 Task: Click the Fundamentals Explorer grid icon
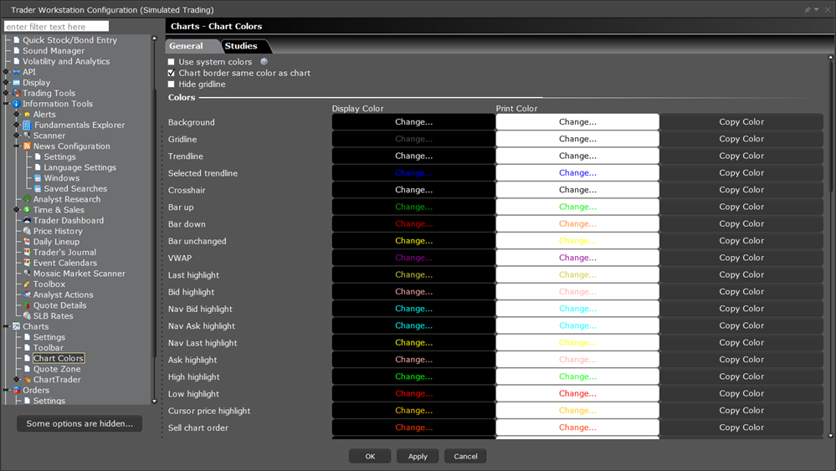27,125
